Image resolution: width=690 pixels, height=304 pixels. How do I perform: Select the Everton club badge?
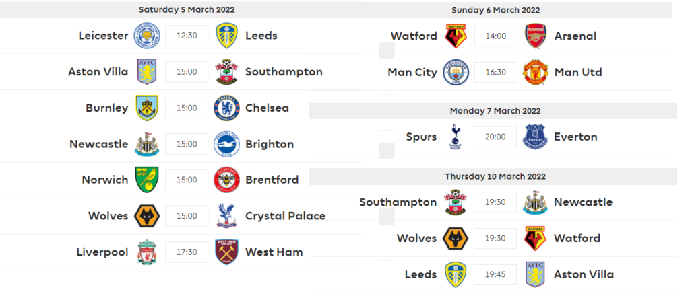(x=536, y=137)
